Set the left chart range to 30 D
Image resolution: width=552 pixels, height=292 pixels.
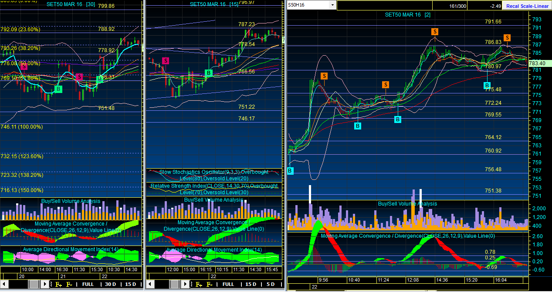click(x=111, y=285)
